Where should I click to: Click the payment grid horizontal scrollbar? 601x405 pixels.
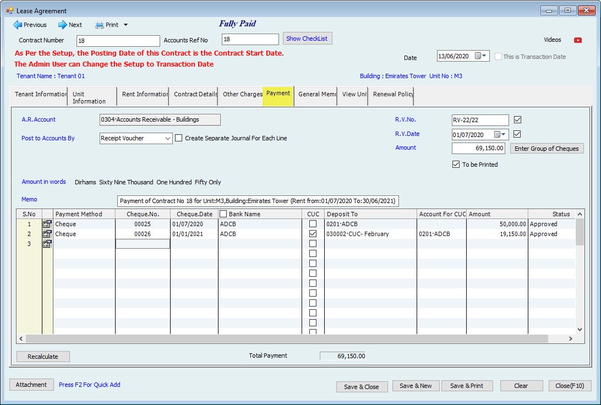point(287,339)
